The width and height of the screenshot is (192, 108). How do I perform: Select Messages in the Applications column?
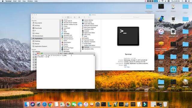tap(66, 33)
